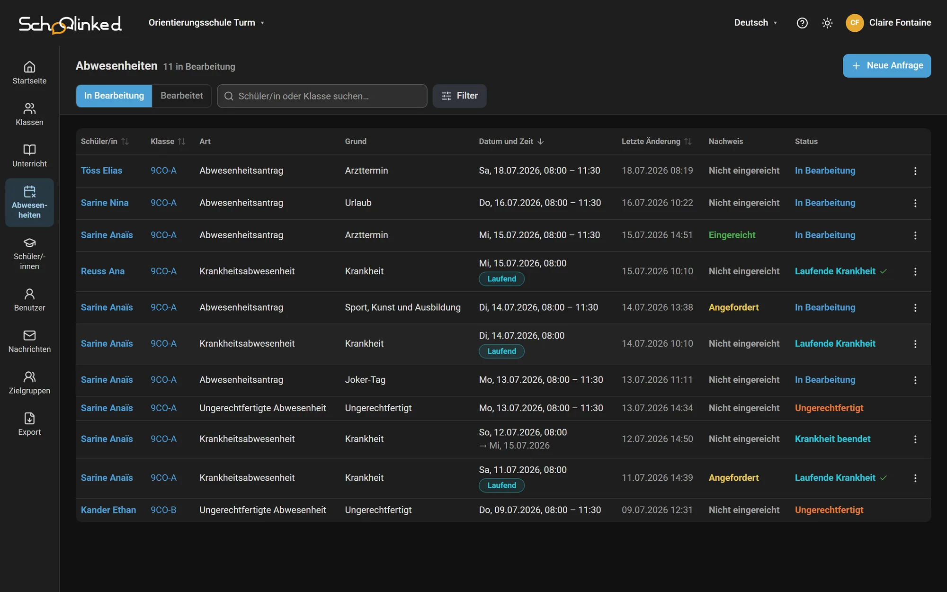Open the Orientierungsschule Turm school dropdown
The width and height of the screenshot is (947, 592).
click(206, 23)
